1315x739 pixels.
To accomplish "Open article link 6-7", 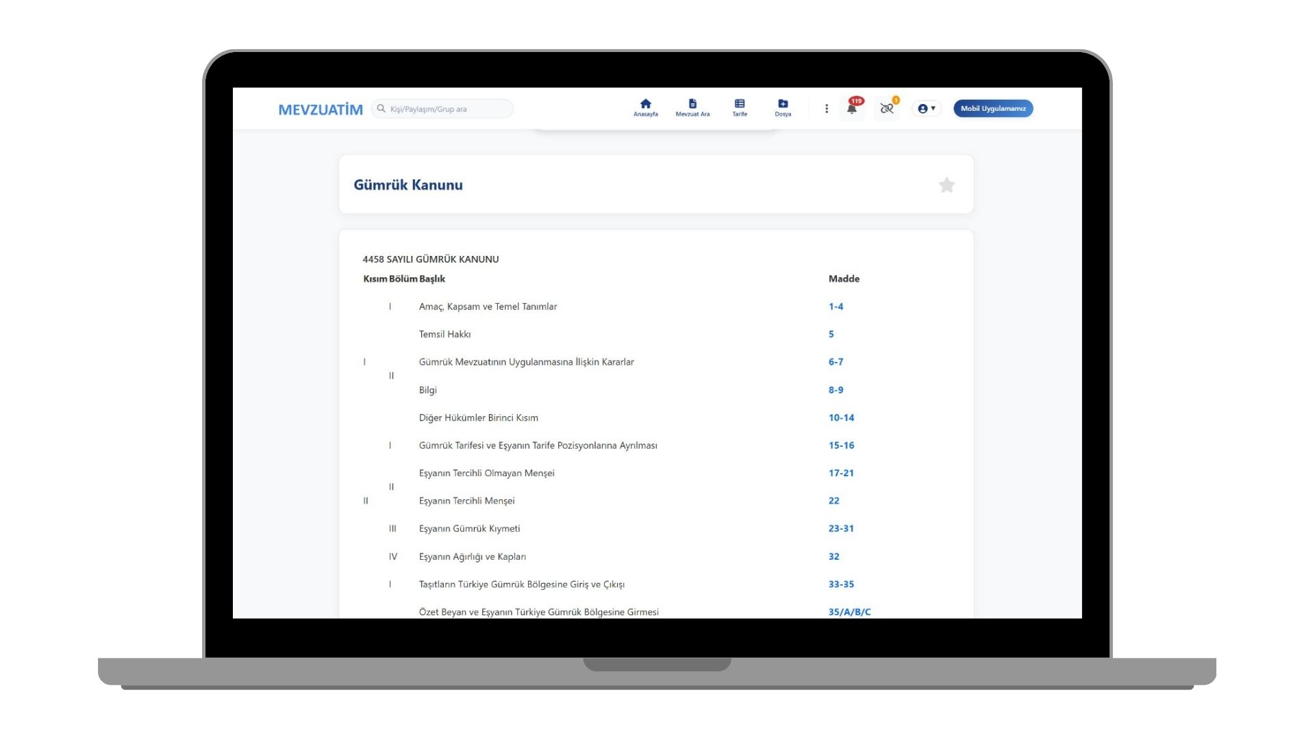I will click(x=836, y=362).
